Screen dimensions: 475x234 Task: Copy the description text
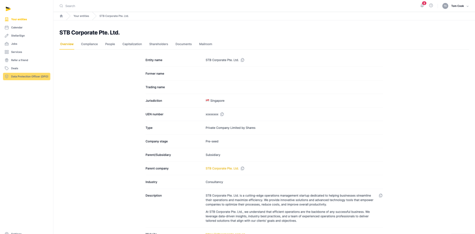[x=381, y=196]
